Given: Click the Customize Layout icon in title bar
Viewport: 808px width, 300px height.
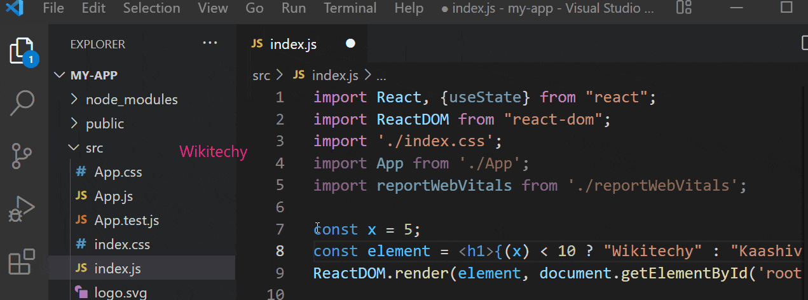Looking at the screenshot, I should [x=683, y=8].
